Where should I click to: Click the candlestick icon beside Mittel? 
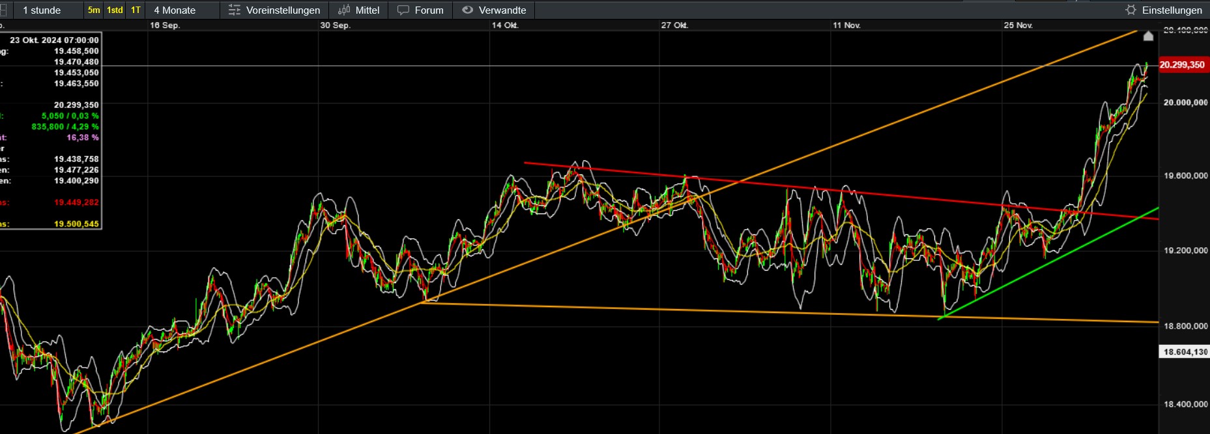click(x=344, y=10)
